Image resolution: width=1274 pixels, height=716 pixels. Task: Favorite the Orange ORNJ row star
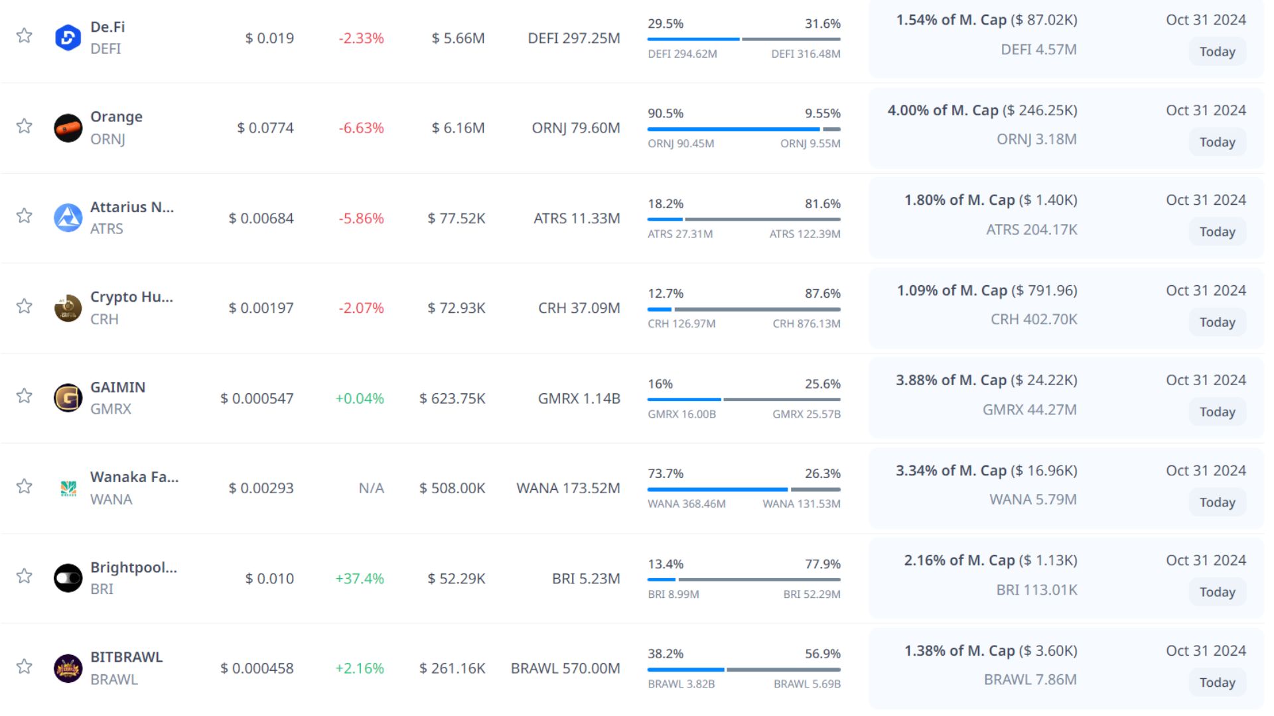coord(25,126)
